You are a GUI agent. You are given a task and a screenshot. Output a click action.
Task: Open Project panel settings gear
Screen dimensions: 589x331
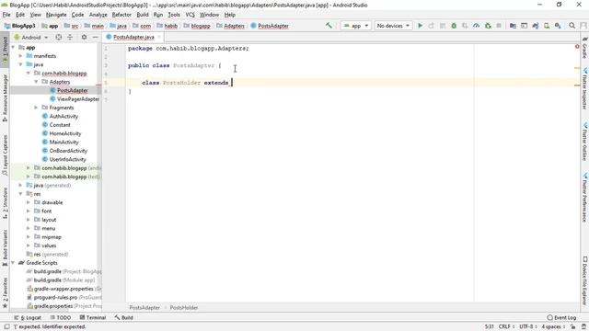click(x=84, y=37)
